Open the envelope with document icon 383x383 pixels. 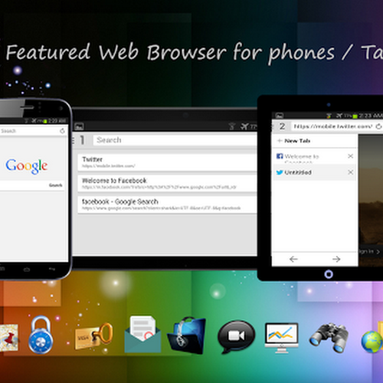tap(142, 335)
